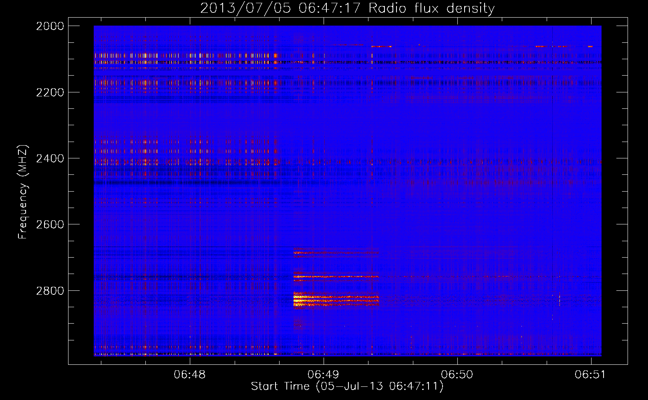Select the '2600' frequency axis label
The image size is (648, 400).
[x=50, y=224]
